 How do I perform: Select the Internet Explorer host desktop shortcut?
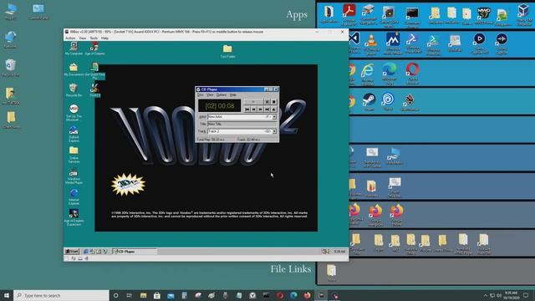tap(367, 74)
